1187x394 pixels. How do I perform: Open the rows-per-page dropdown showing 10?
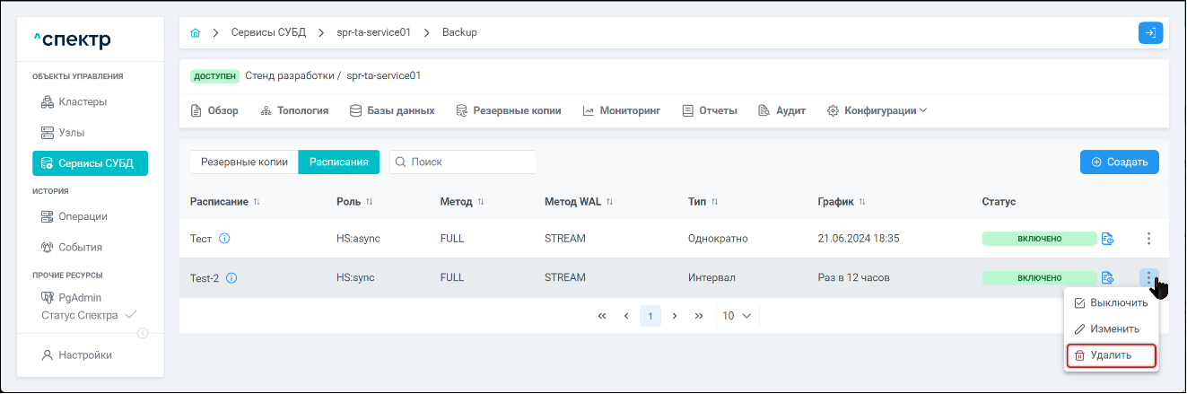(x=737, y=316)
